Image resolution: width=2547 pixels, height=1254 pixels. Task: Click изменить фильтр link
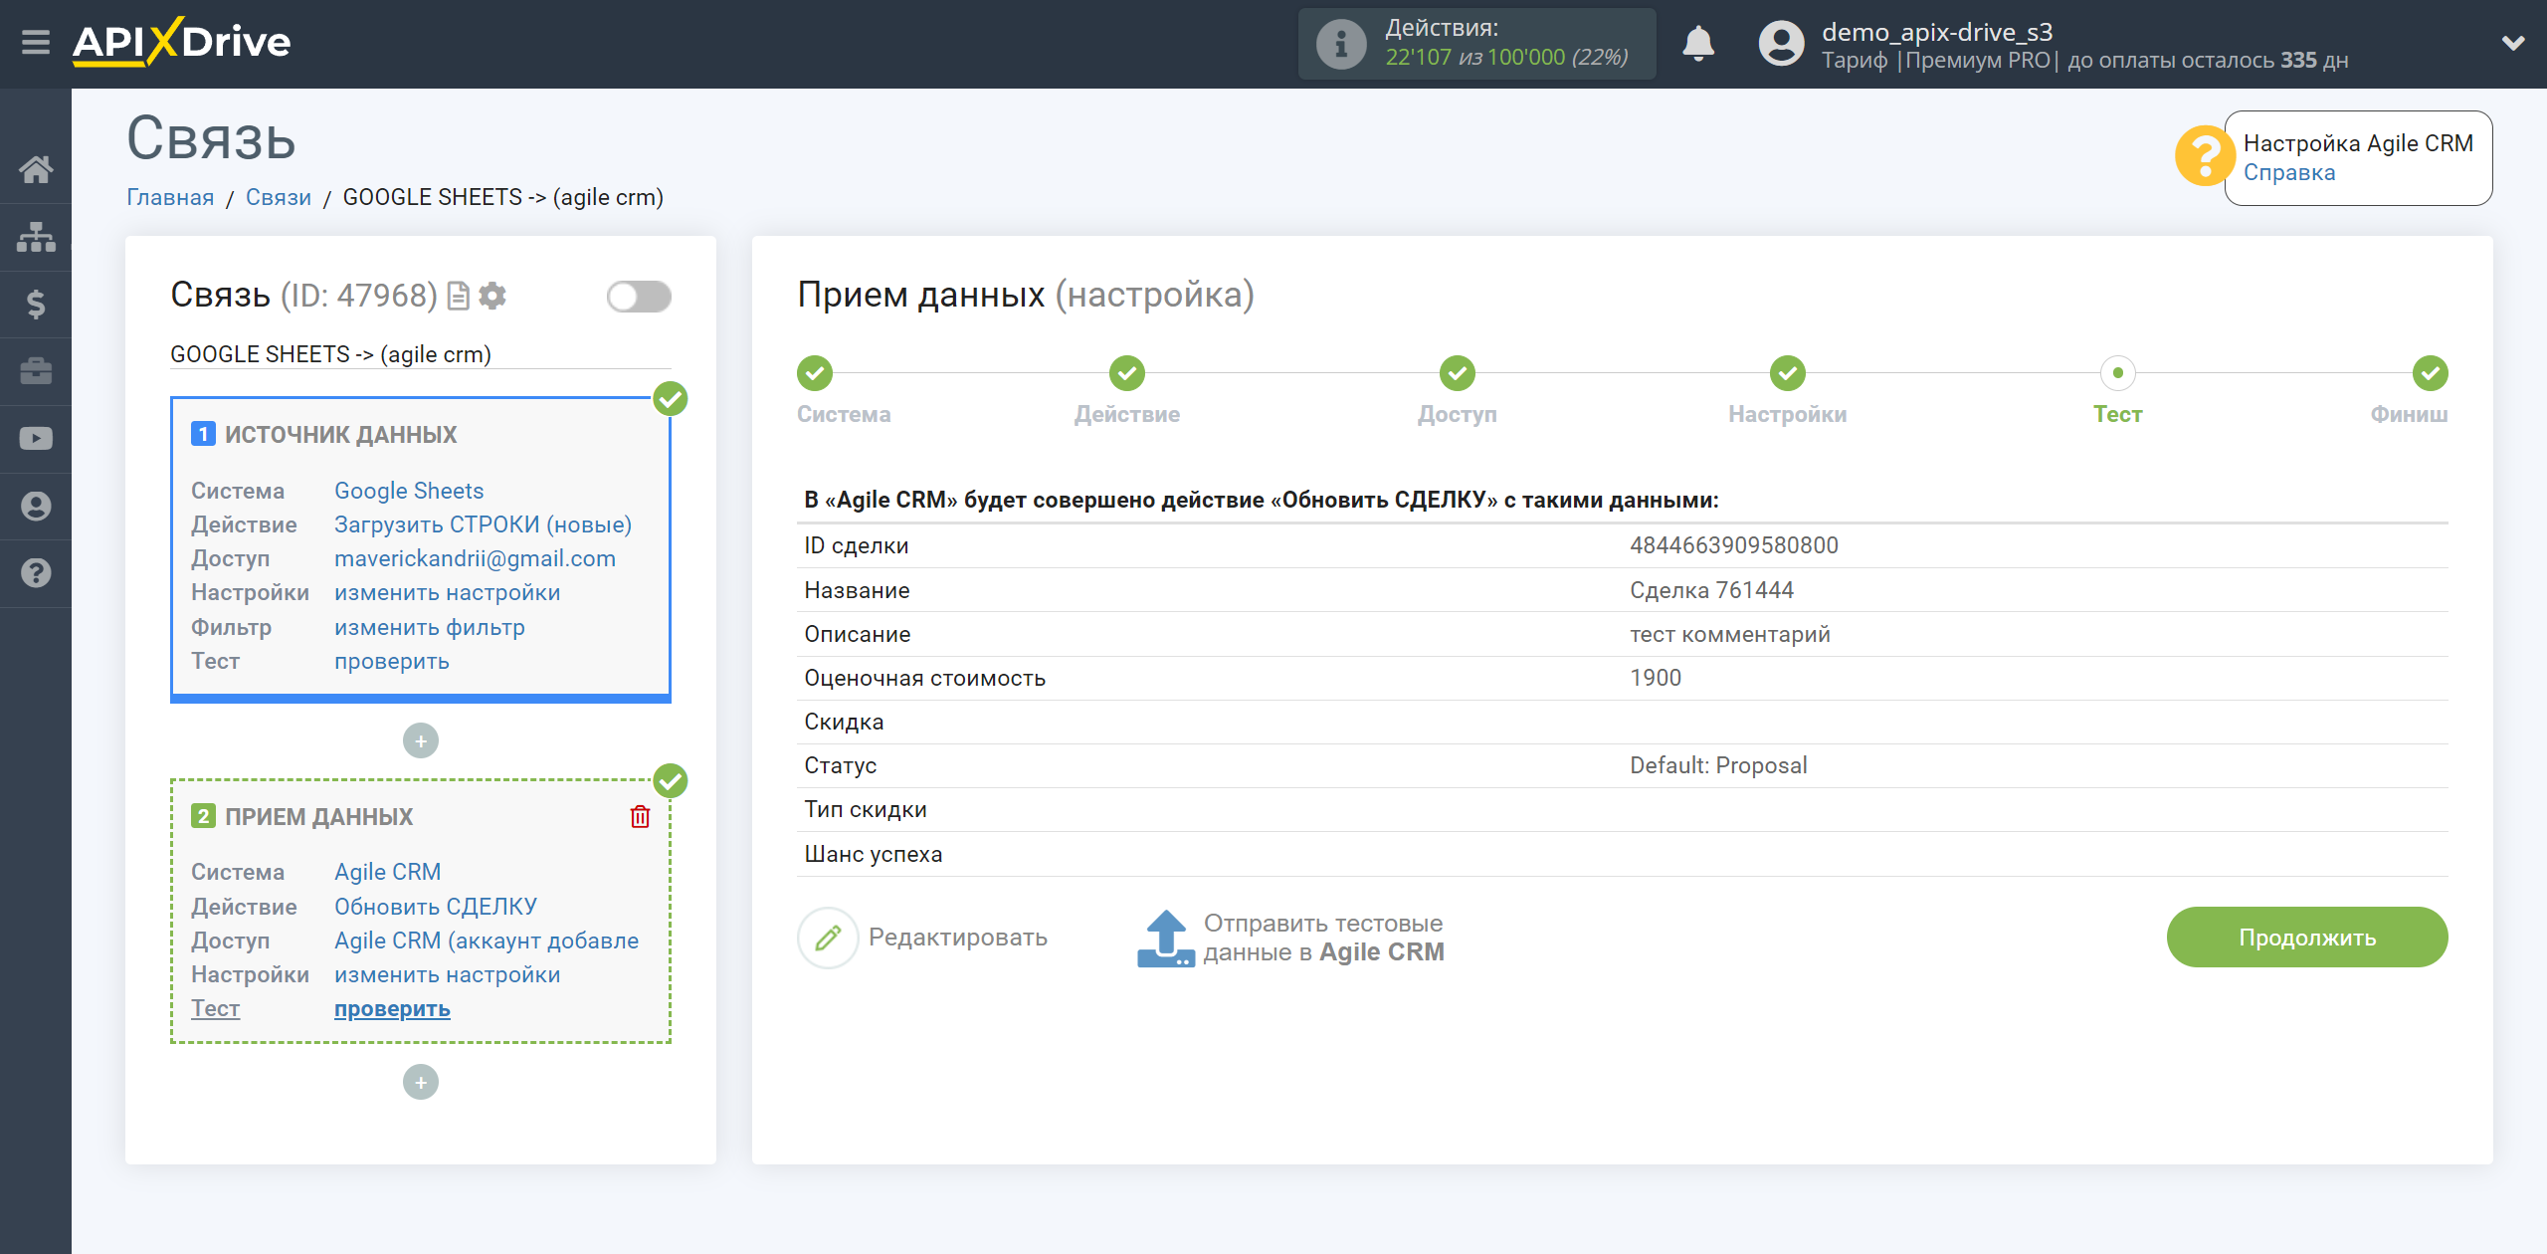(429, 626)
